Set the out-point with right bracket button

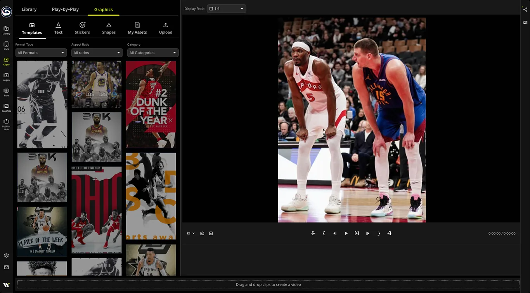[x=379, y=233]
